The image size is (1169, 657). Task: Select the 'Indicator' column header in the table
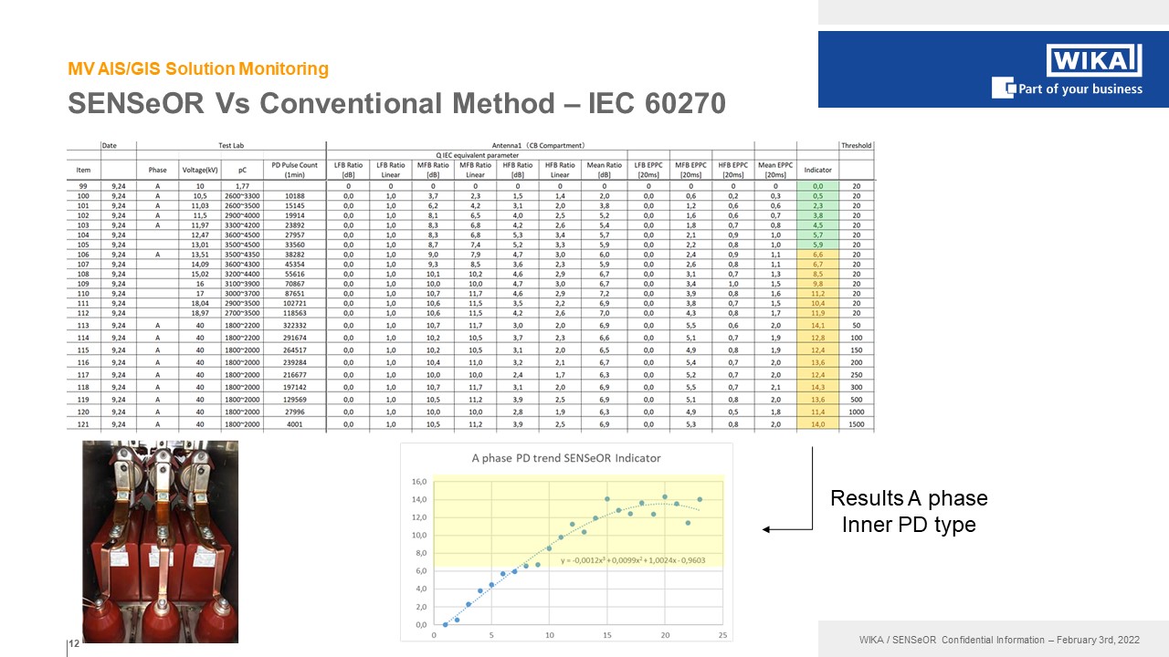(817, 170)
